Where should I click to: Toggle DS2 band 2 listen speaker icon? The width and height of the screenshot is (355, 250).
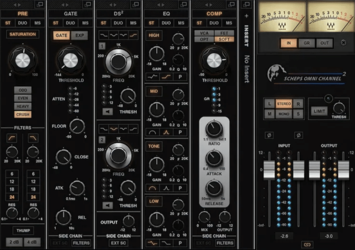[x=107, y=205]
